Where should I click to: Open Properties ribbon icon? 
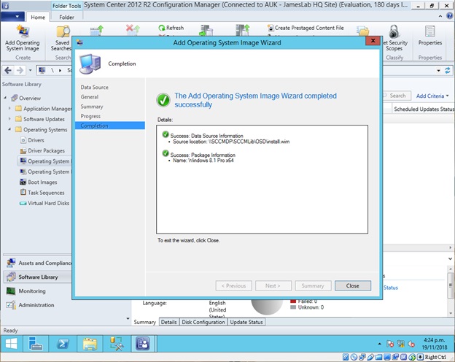click(x=429, y=31)
